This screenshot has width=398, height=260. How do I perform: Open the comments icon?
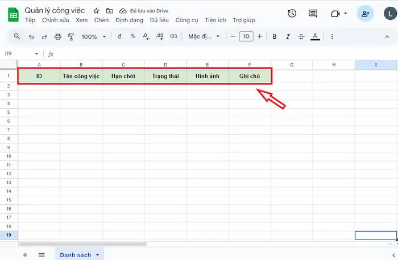point(313,14)
